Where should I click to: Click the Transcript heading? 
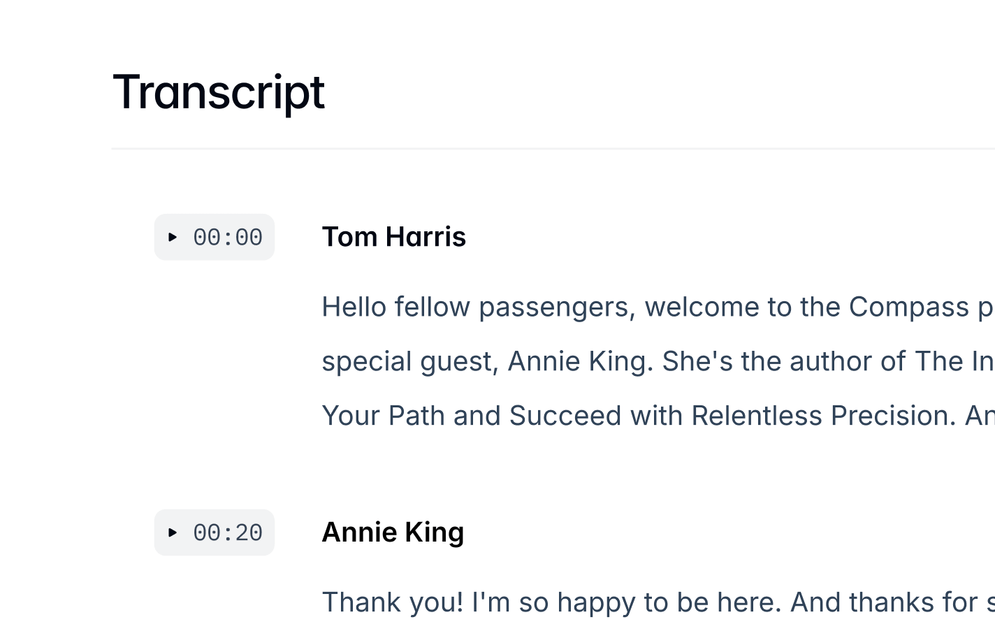[219, 92]
